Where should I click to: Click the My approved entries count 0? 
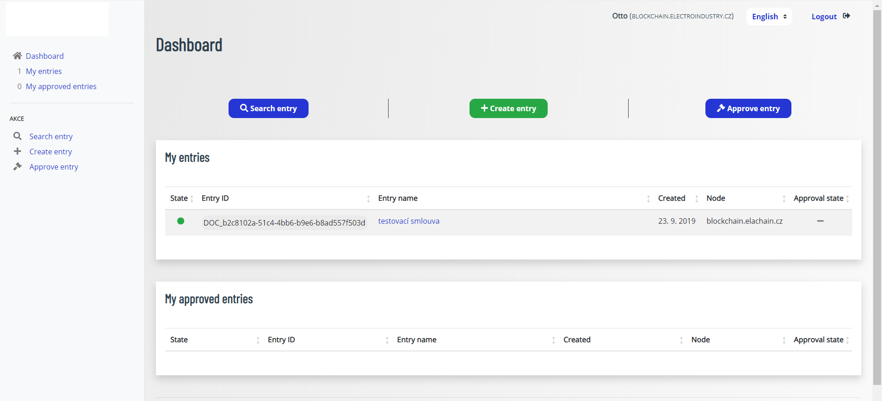[19, 86]
